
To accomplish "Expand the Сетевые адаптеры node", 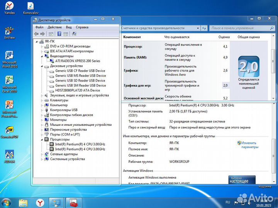I will click(42, 154).
